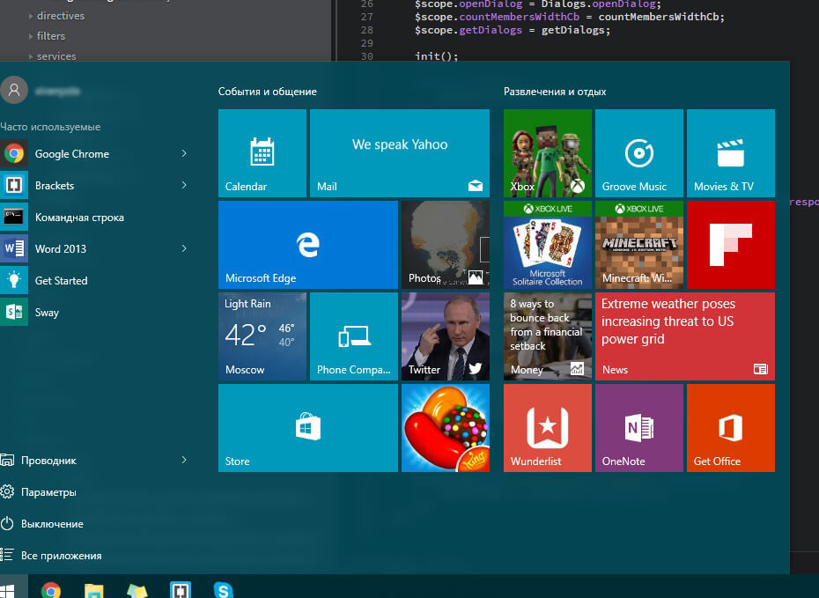
Task: Open the Calendar tile
Action: 262,152
